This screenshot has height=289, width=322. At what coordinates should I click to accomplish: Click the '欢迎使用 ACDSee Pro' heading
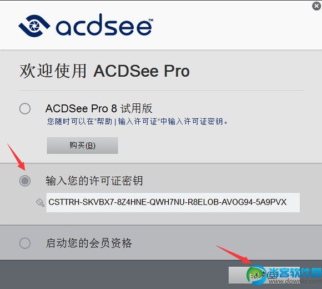tap(104, 71)
